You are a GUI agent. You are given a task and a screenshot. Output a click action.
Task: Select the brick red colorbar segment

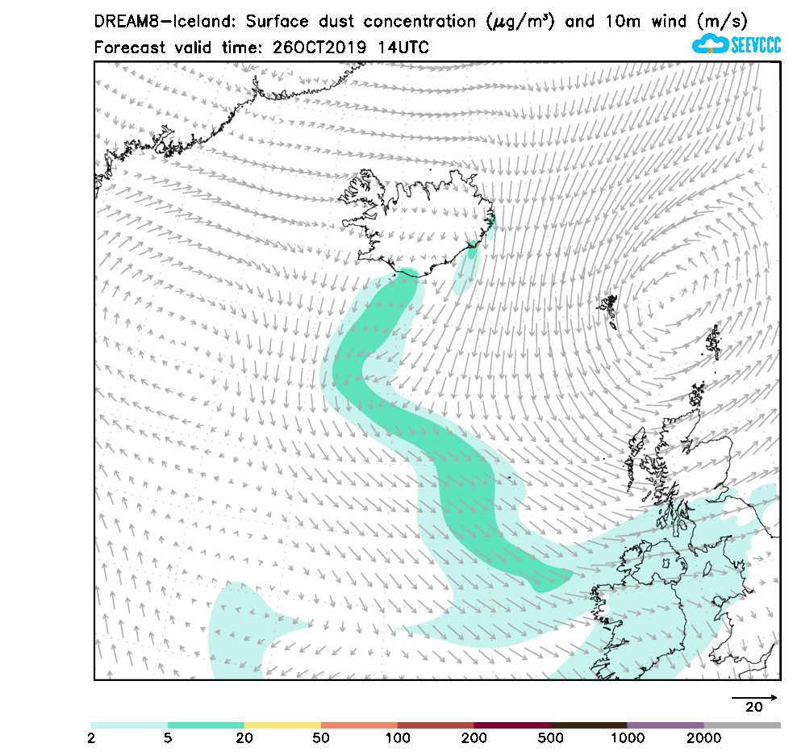[x=436, y=725]
